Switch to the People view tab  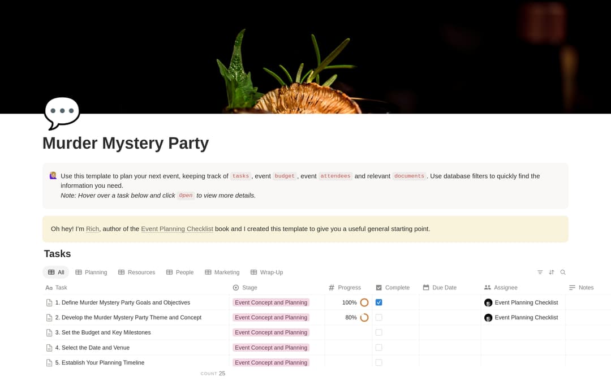click(x=180, y=272)
